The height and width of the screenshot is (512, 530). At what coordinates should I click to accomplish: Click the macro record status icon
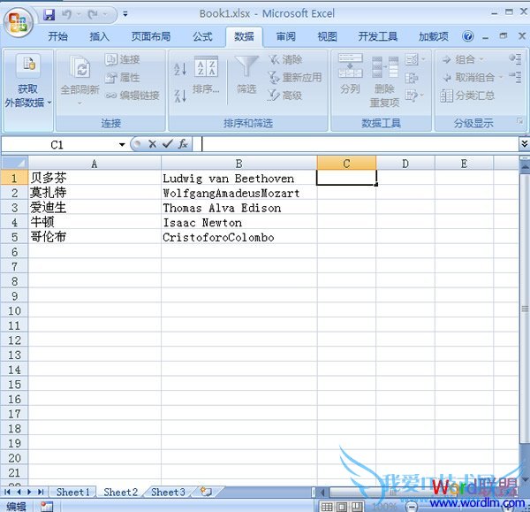click(x=47, y=507)
